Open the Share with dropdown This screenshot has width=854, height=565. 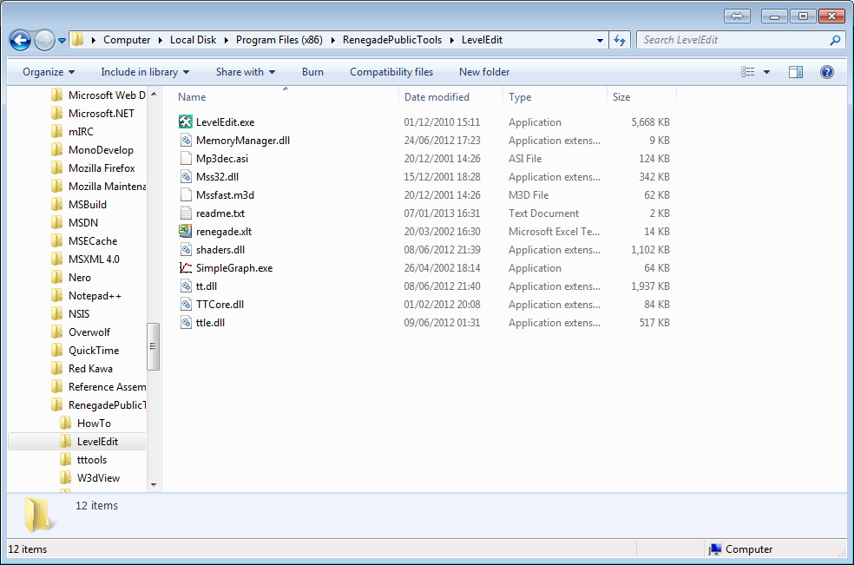click(245, 72)
